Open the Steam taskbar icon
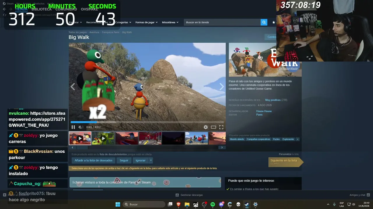The width and height of the screenshot is (373, 209). 247,204
